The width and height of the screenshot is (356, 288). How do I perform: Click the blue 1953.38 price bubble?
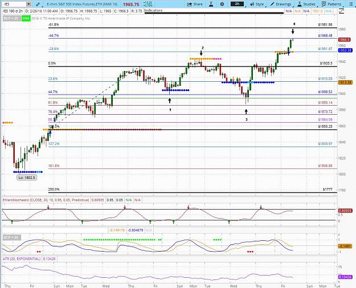click(345, 50)
